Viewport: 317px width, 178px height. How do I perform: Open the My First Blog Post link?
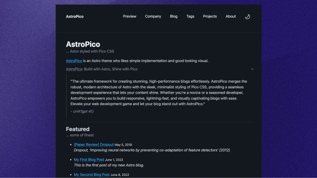89,160
